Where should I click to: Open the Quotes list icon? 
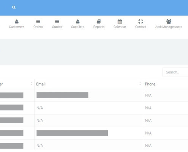click(57, 22)
